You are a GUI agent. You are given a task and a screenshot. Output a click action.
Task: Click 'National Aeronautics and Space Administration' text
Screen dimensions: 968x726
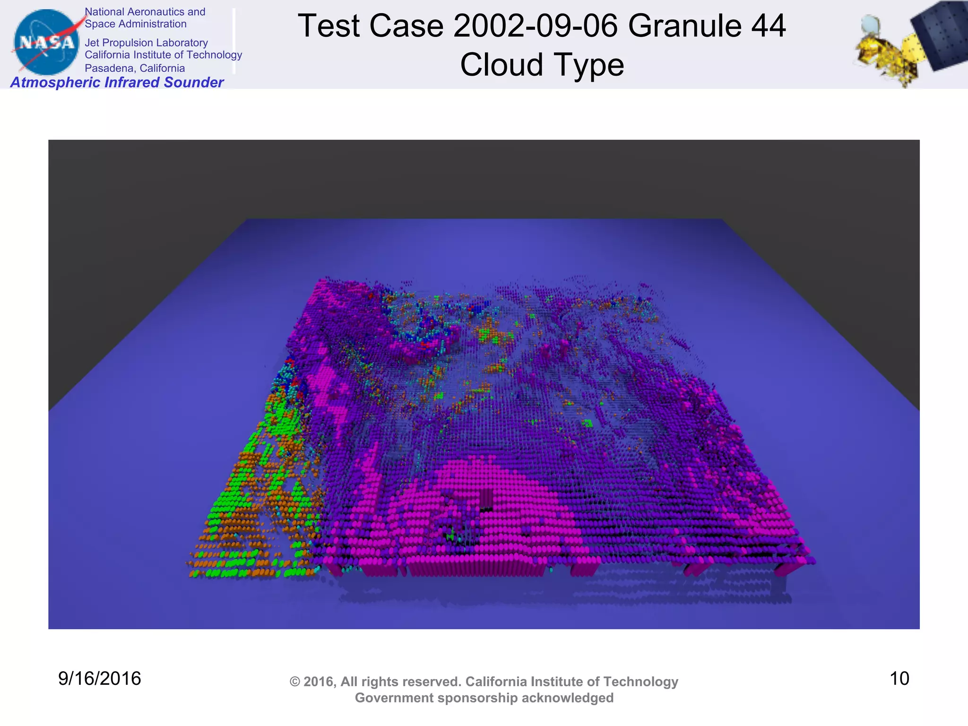coord(145,18)
